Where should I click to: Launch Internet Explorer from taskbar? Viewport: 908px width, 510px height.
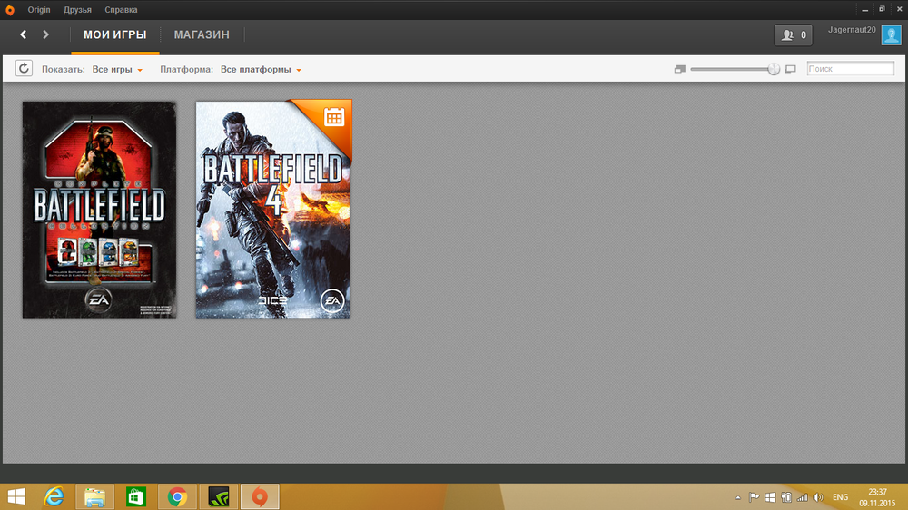54,496
